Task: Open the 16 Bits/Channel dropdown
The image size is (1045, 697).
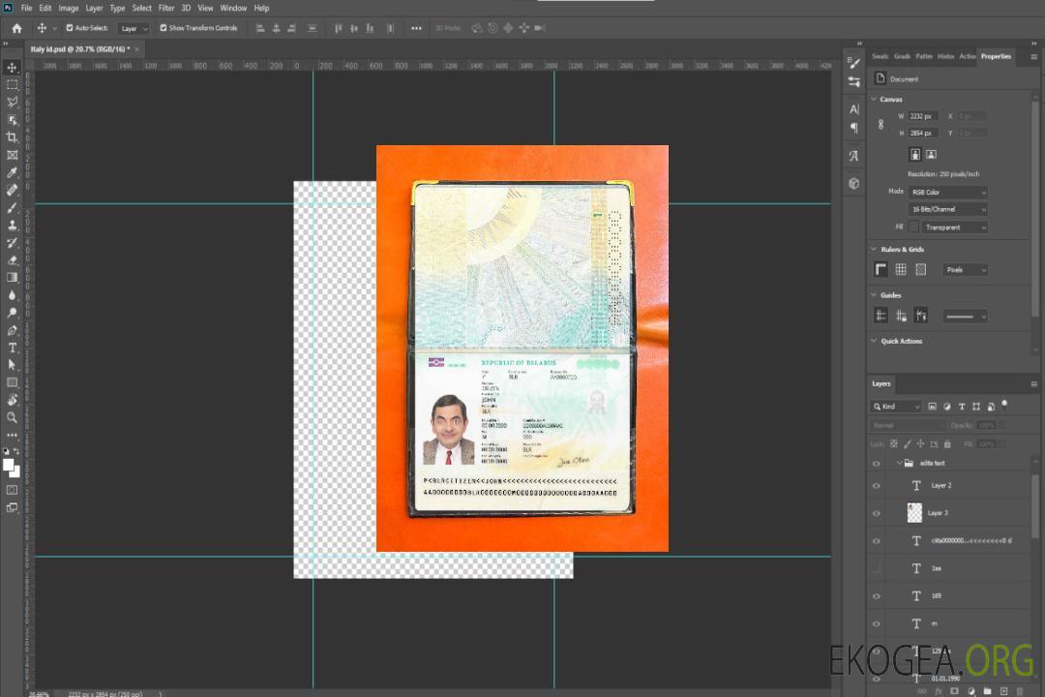Action: tap(947, 209)
